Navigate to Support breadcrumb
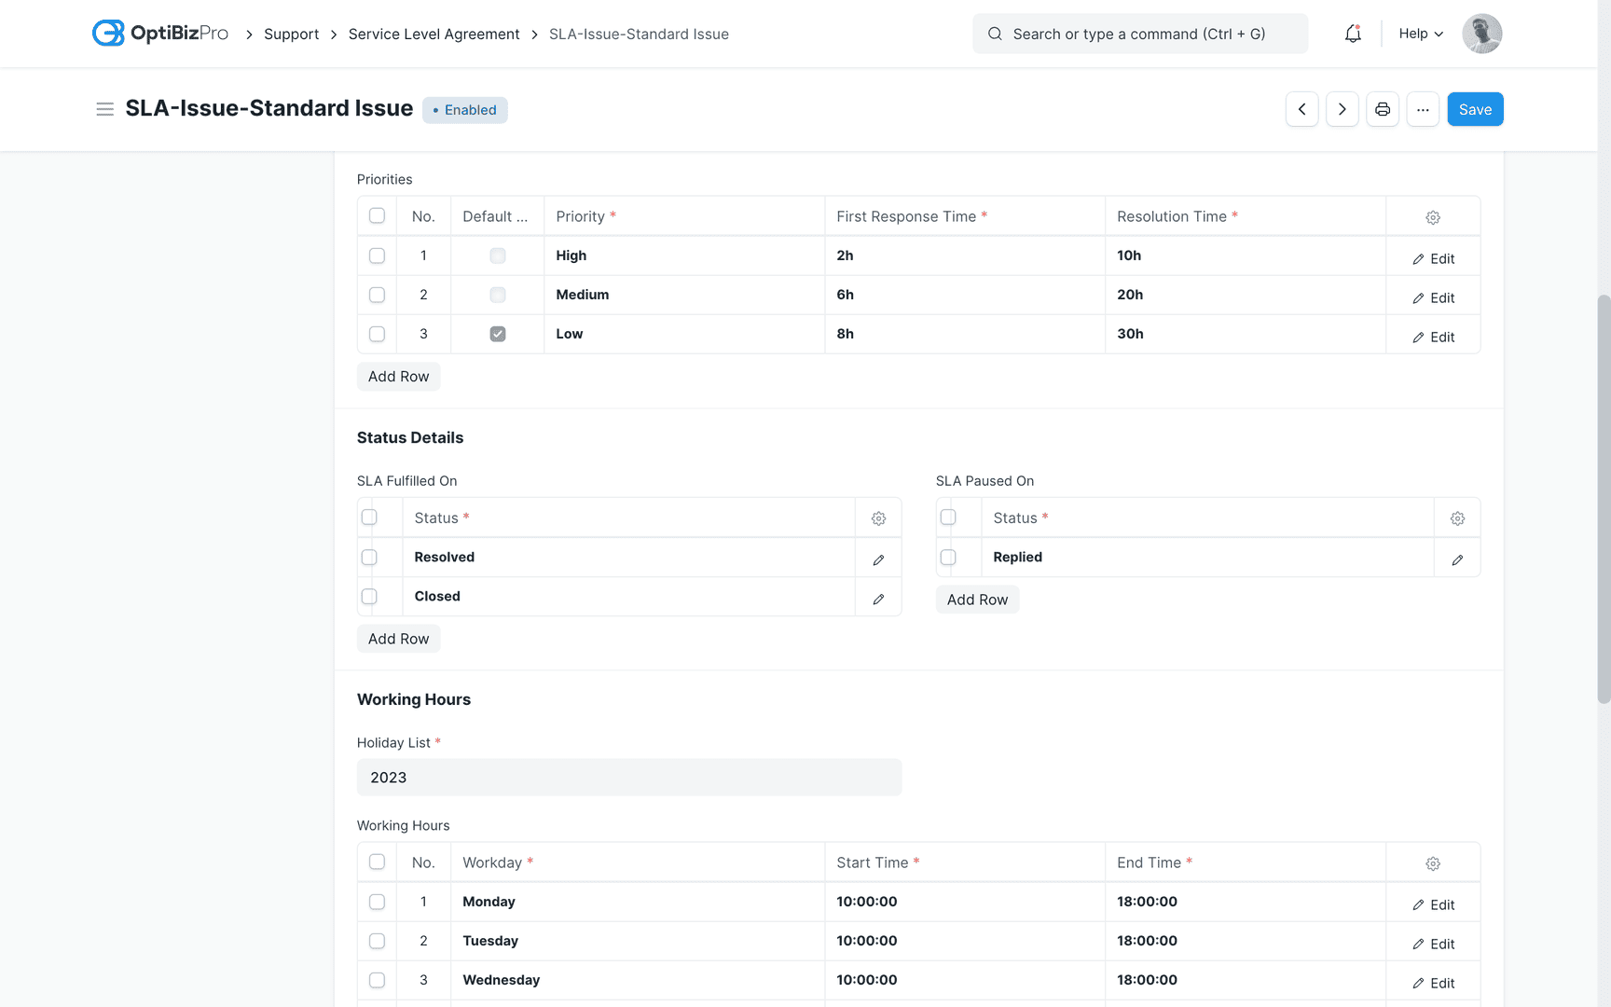 click(x=291, y=34)
